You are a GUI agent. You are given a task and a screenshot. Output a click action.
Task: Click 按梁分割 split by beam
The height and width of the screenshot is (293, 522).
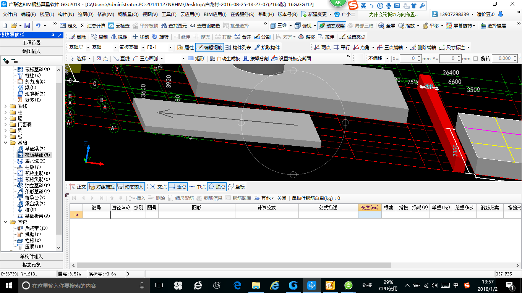click(x=256, y=58)
